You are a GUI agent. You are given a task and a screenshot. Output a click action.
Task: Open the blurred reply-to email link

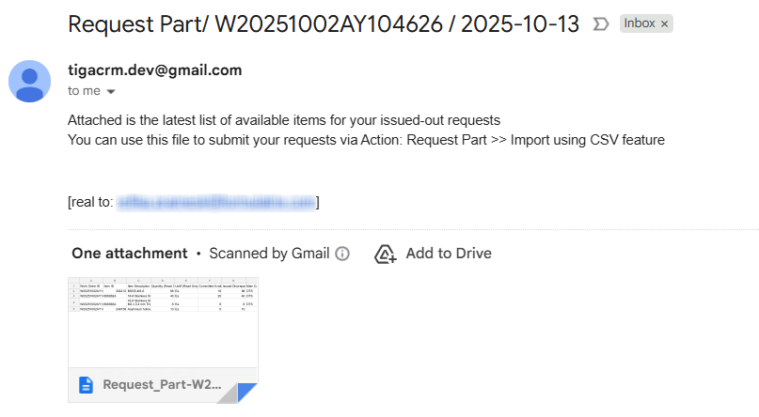click(214, 202)
